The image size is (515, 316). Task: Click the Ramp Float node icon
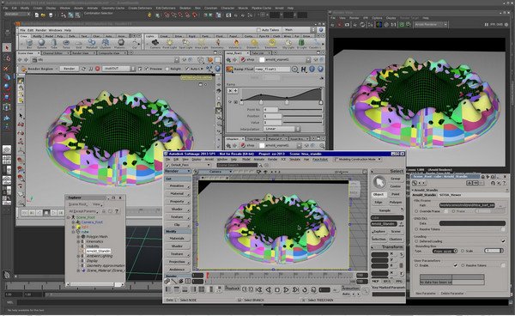(x=229, y=69)
